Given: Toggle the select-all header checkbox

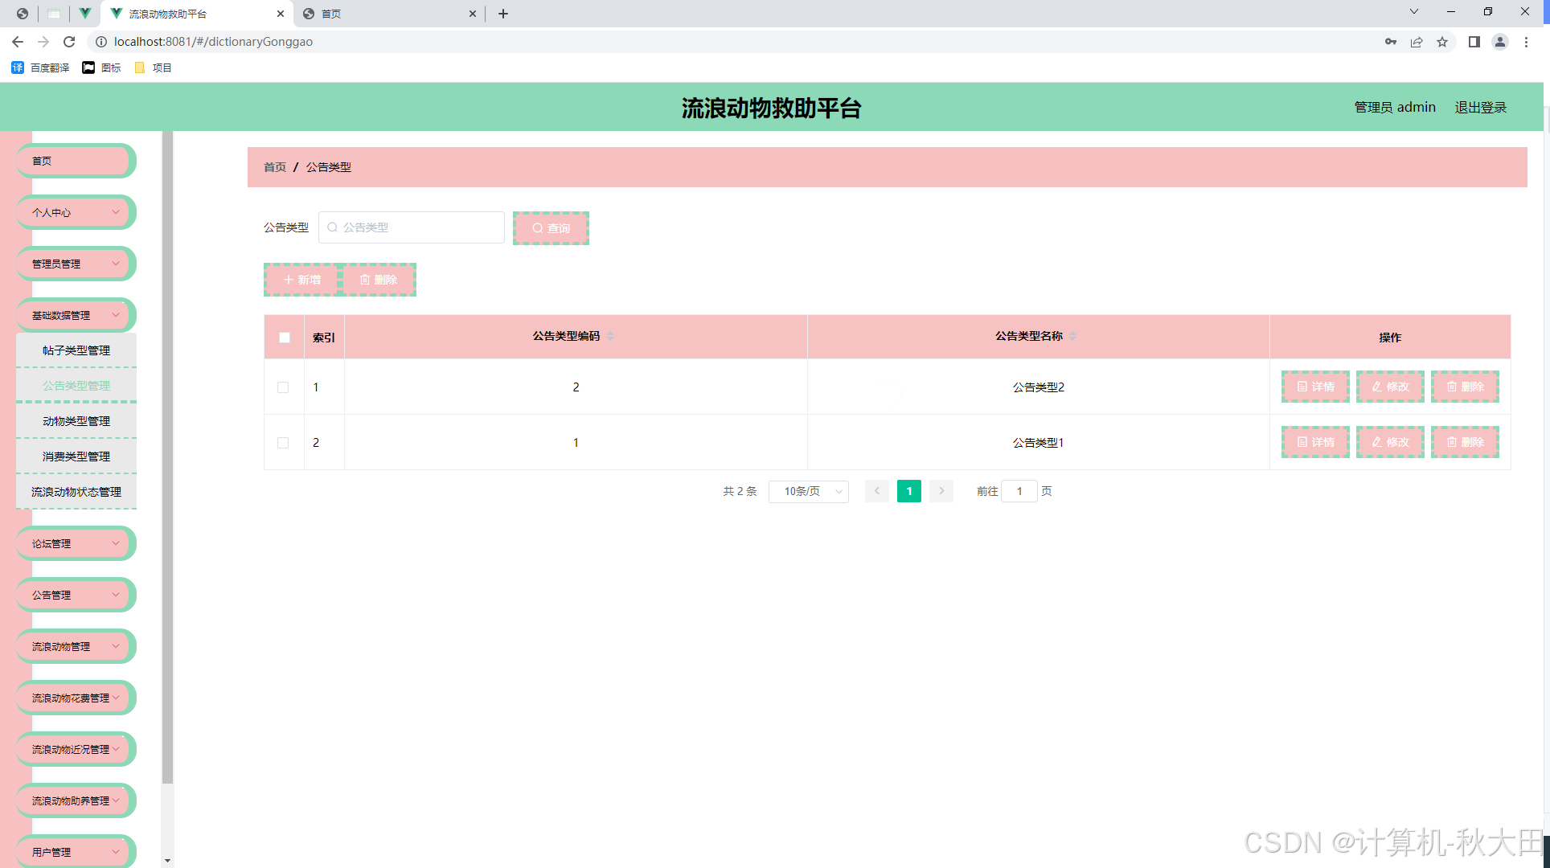Looking at the screenshot, I should click(285, 338).
